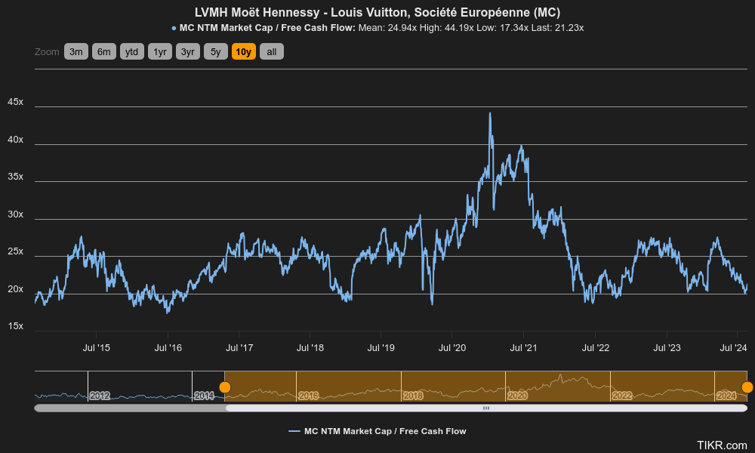Reselect the active 10y zoom button
This screenshot has height=453, width=755.
point(242,51)
